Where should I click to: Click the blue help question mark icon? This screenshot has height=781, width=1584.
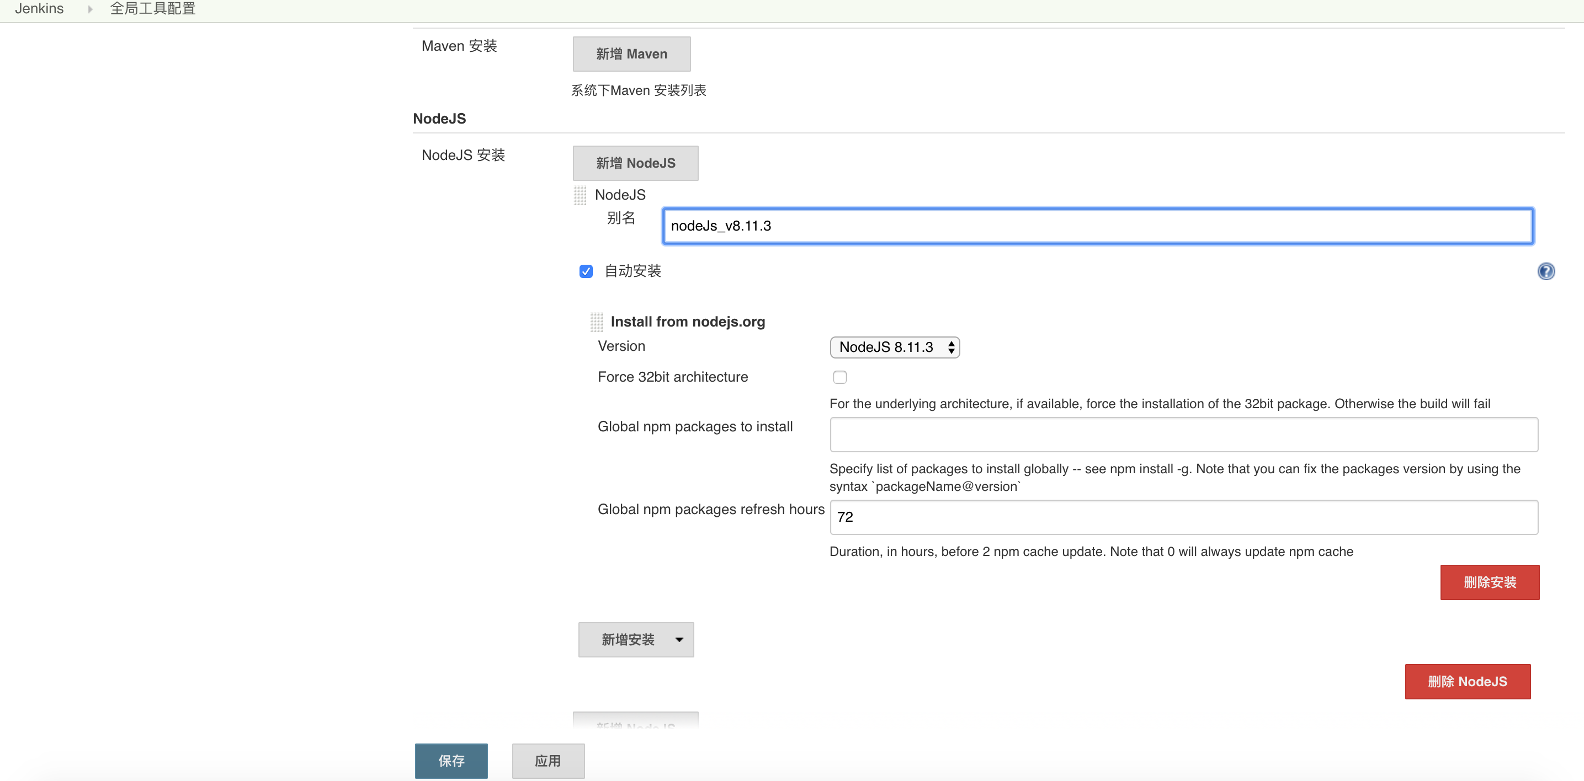[1545, 271]
